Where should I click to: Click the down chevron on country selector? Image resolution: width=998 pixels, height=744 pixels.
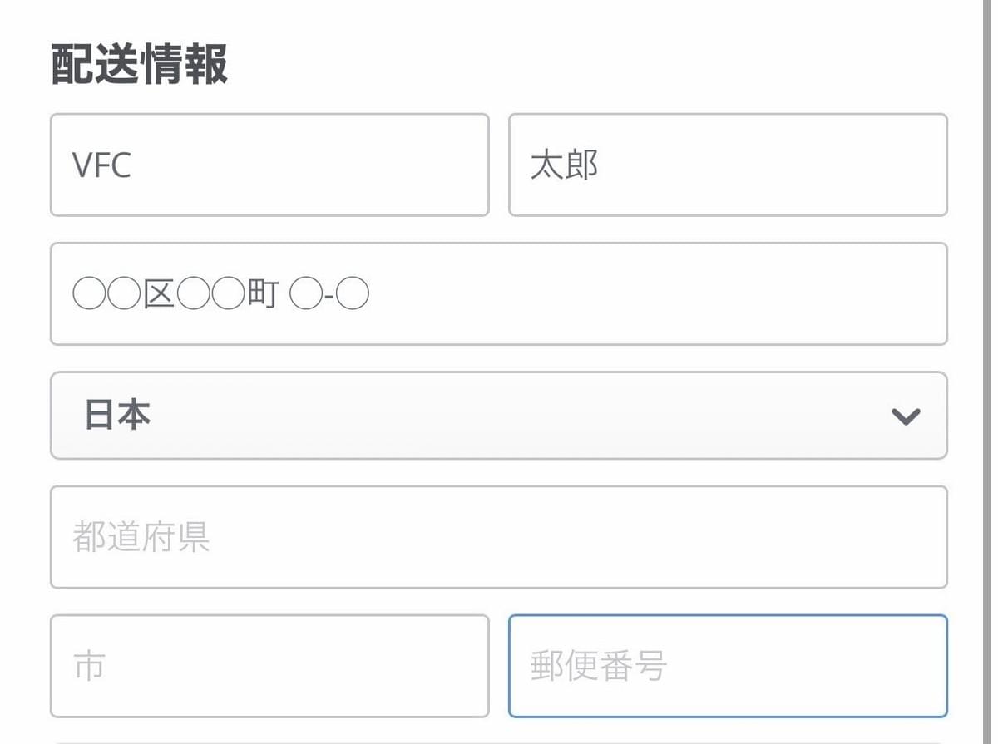(x=905, y=416)
